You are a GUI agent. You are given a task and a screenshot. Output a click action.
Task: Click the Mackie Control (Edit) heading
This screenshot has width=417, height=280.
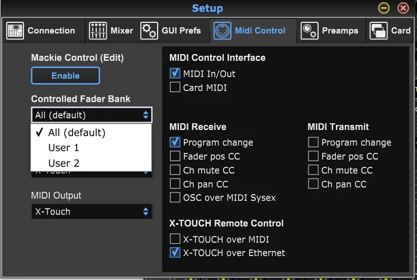77,58
